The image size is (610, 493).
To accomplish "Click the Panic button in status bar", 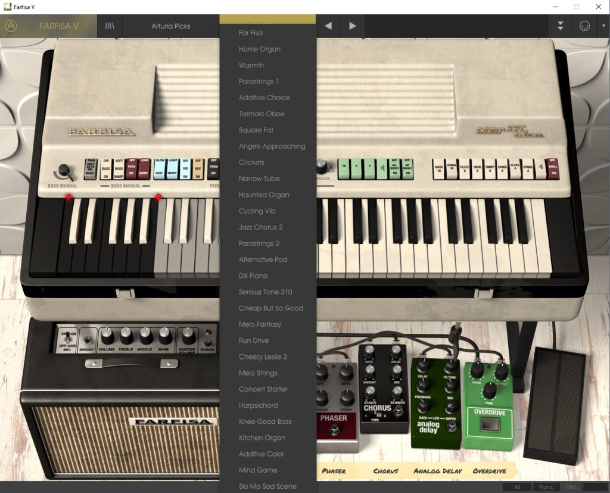I will click(546, 487).
